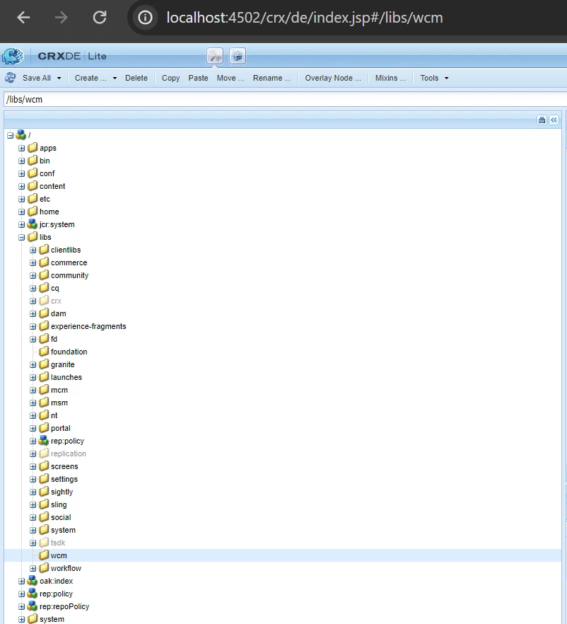This screenshot has width=567, height=624.
Task: Expand the workflow node
Action: pyautogui.click(x=33, y=568)
